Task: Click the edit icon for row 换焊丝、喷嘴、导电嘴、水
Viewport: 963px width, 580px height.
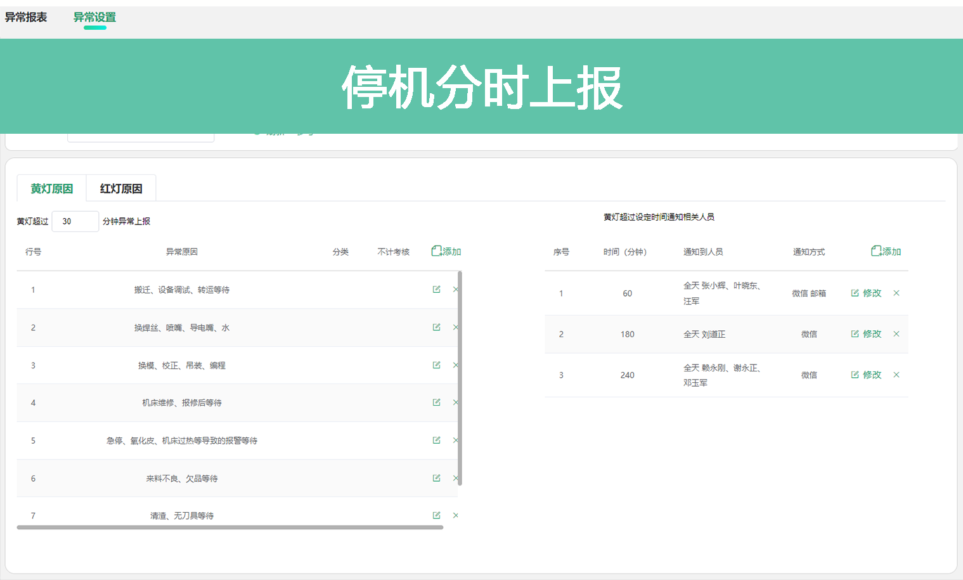Action: point(436,327)
